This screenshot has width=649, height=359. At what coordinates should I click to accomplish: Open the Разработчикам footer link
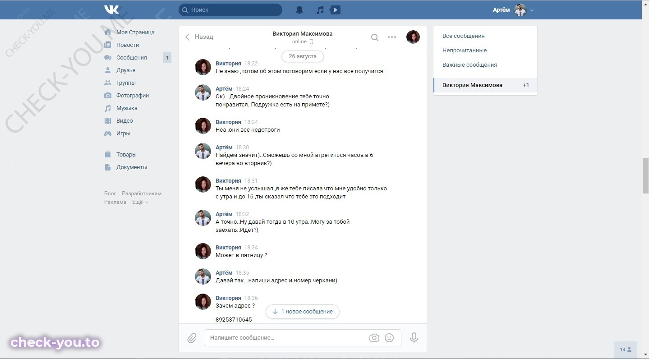(142, 193)
